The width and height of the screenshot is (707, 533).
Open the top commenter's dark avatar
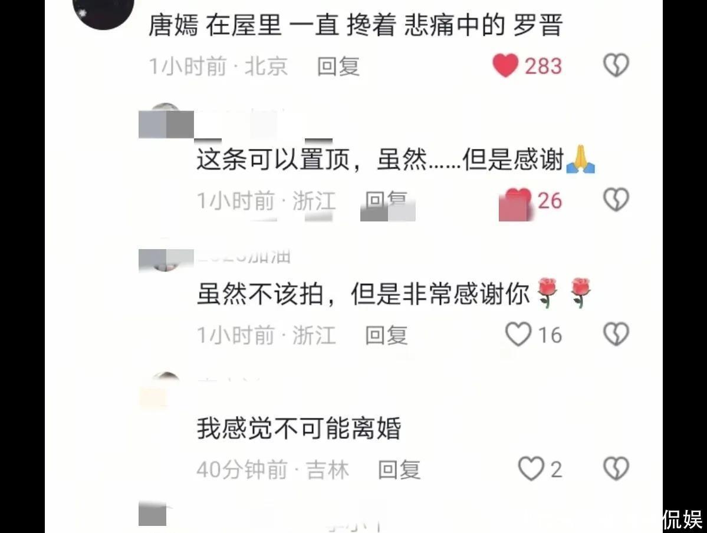click(104, 9)
